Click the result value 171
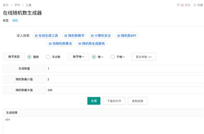The image size is (204, 134). point(7,120)
